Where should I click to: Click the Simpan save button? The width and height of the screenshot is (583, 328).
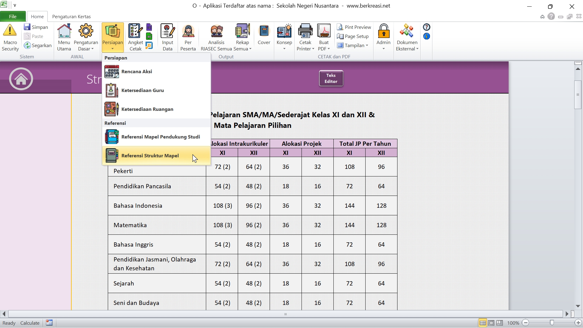36,27
